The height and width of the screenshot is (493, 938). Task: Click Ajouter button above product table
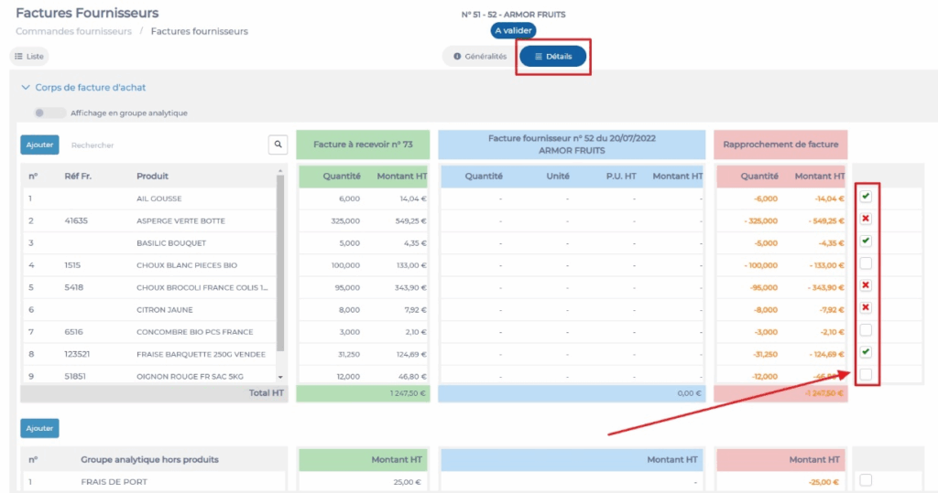(x=39, y=145)
